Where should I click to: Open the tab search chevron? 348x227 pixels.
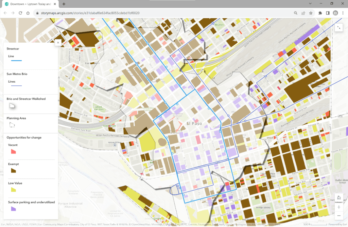[x=310, y=3]
